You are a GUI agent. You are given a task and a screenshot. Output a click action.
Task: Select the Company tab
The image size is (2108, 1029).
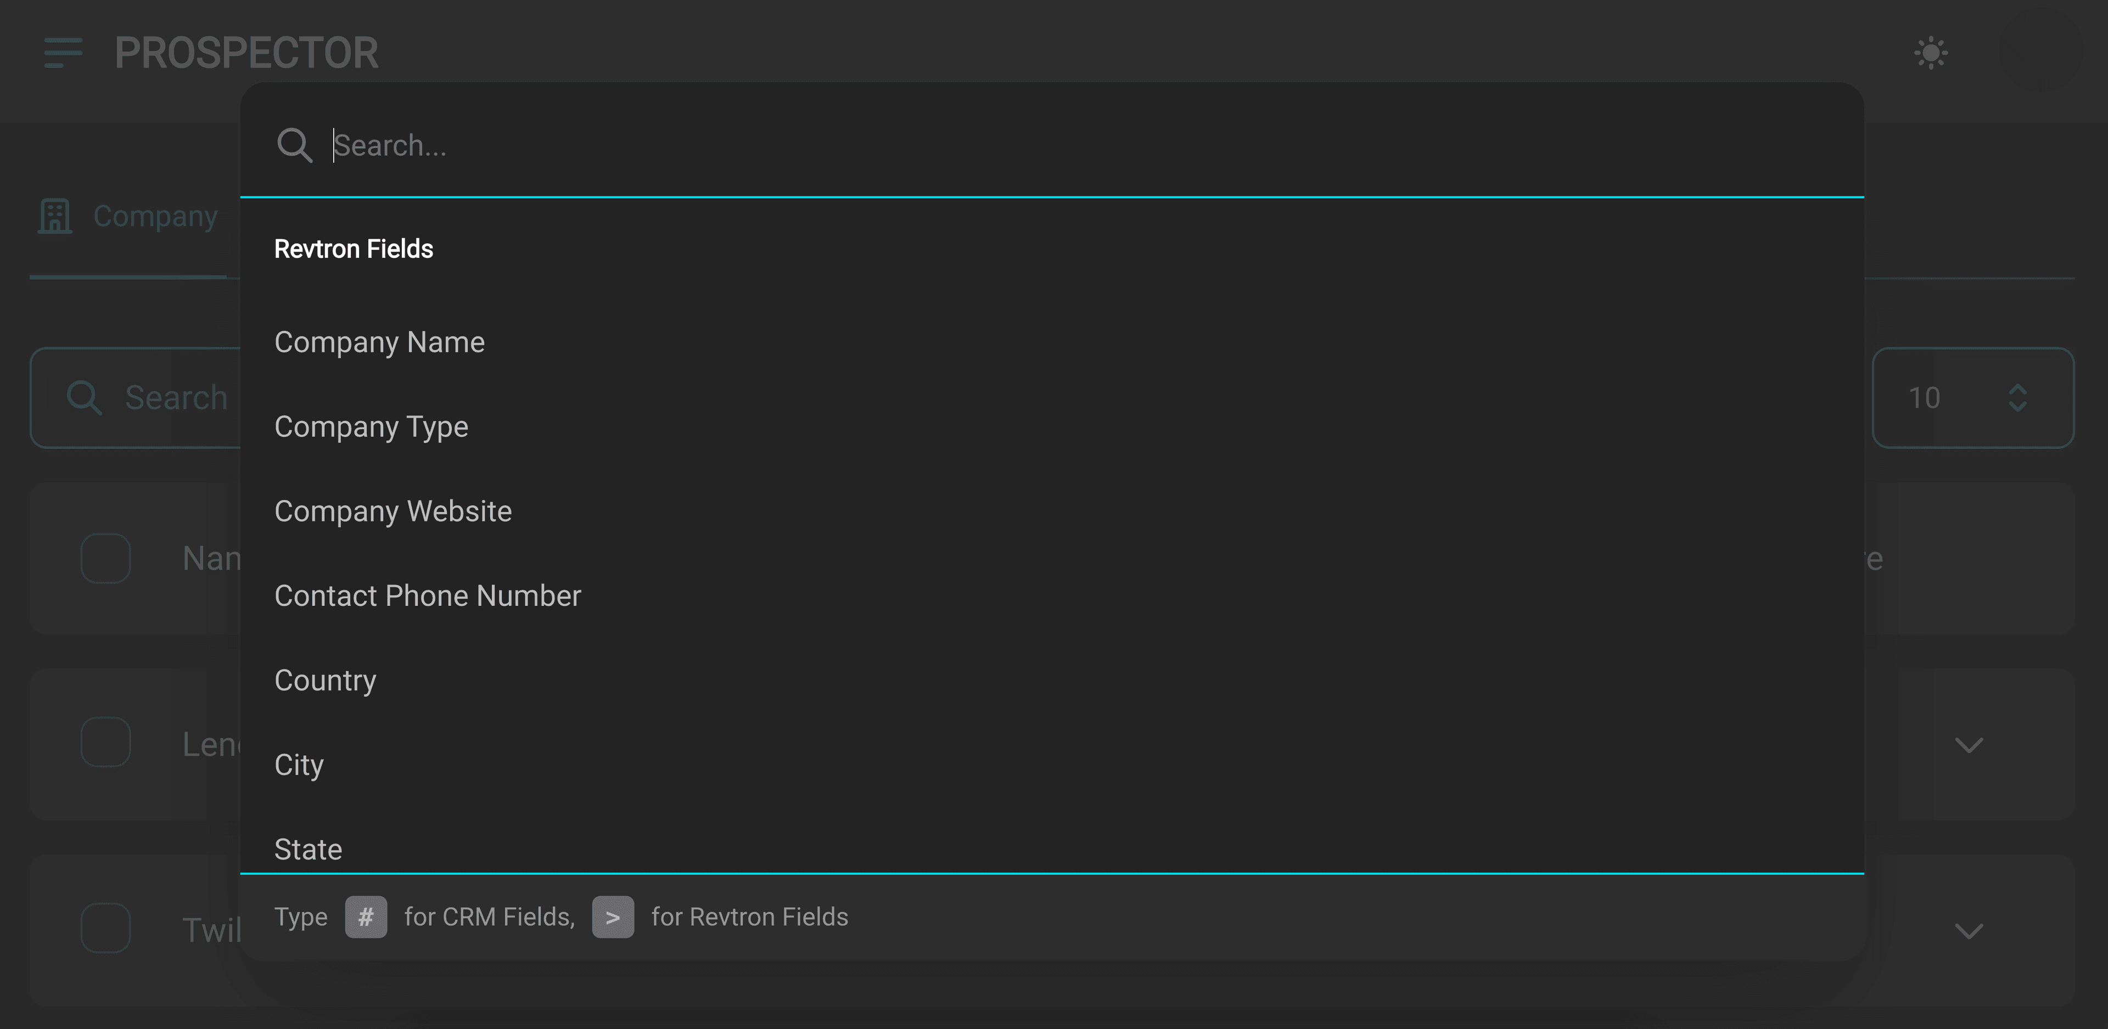coord(155,217)
